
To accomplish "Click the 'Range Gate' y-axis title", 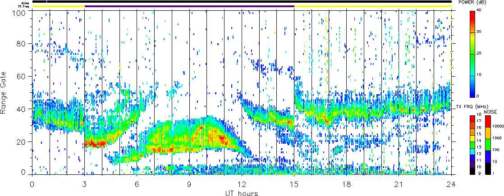I will (4, 92).
